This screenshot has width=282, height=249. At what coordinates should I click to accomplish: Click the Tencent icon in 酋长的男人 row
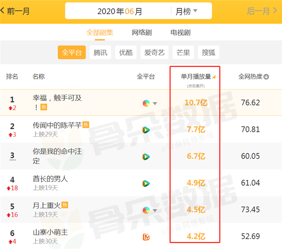tap(146, 183)
